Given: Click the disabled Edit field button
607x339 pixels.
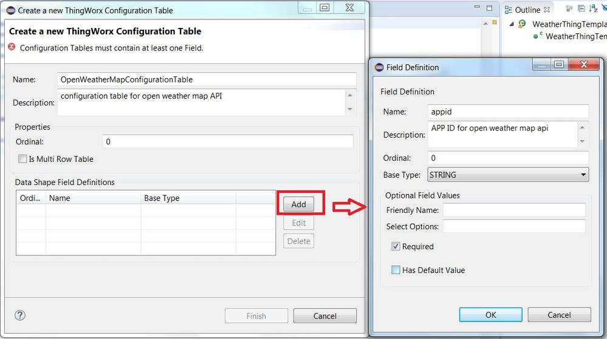Looking at the screenshot, I should pos(298,223).
